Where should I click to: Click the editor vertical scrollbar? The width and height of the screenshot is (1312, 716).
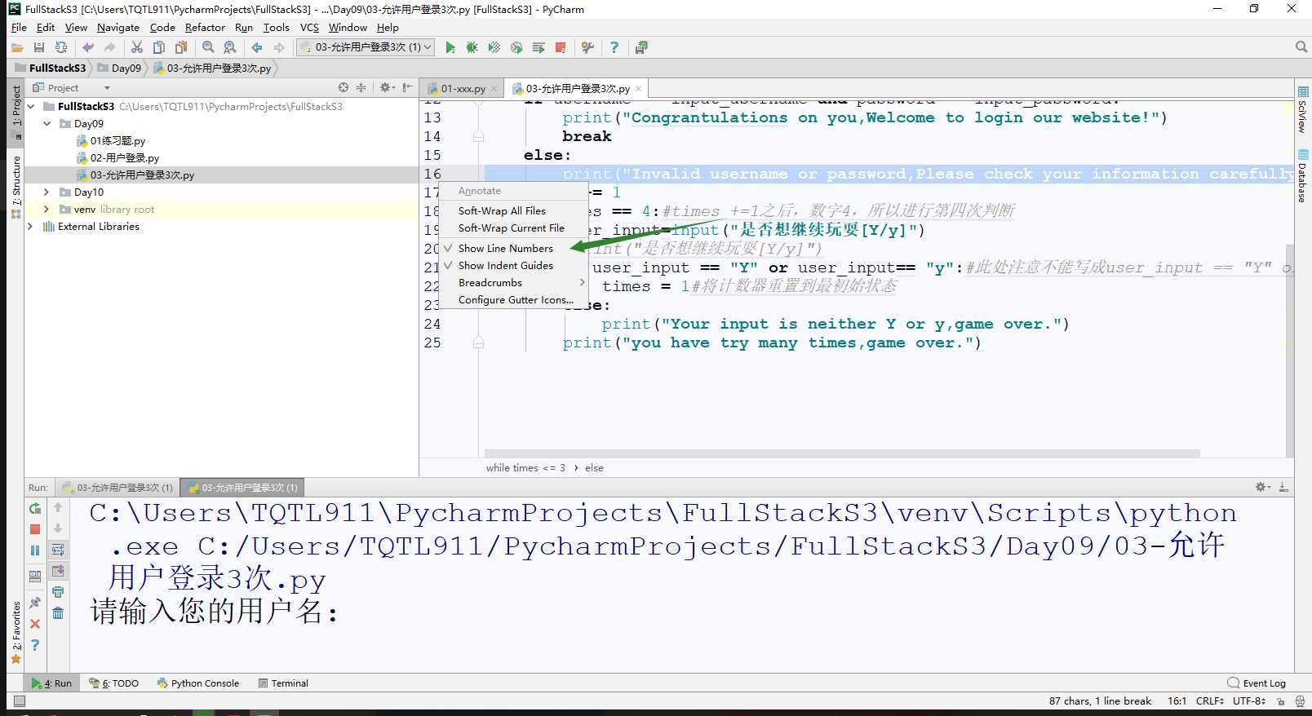tap(1290, 351)
